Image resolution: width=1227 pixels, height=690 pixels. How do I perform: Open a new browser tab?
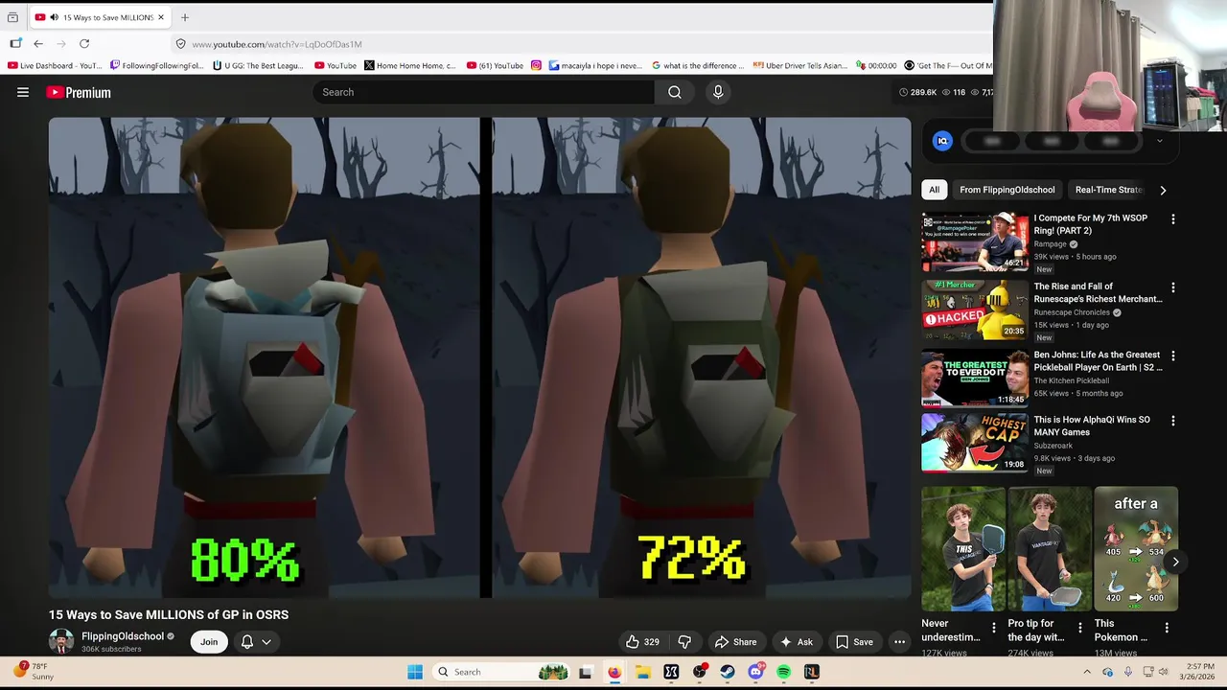[x=185, y=17]
